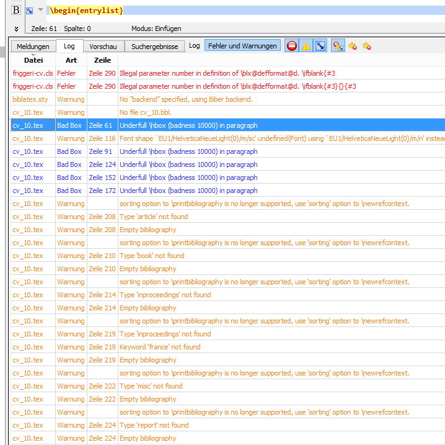
Task: Select the Type 'report' not found warning
Action: point(228,425)
